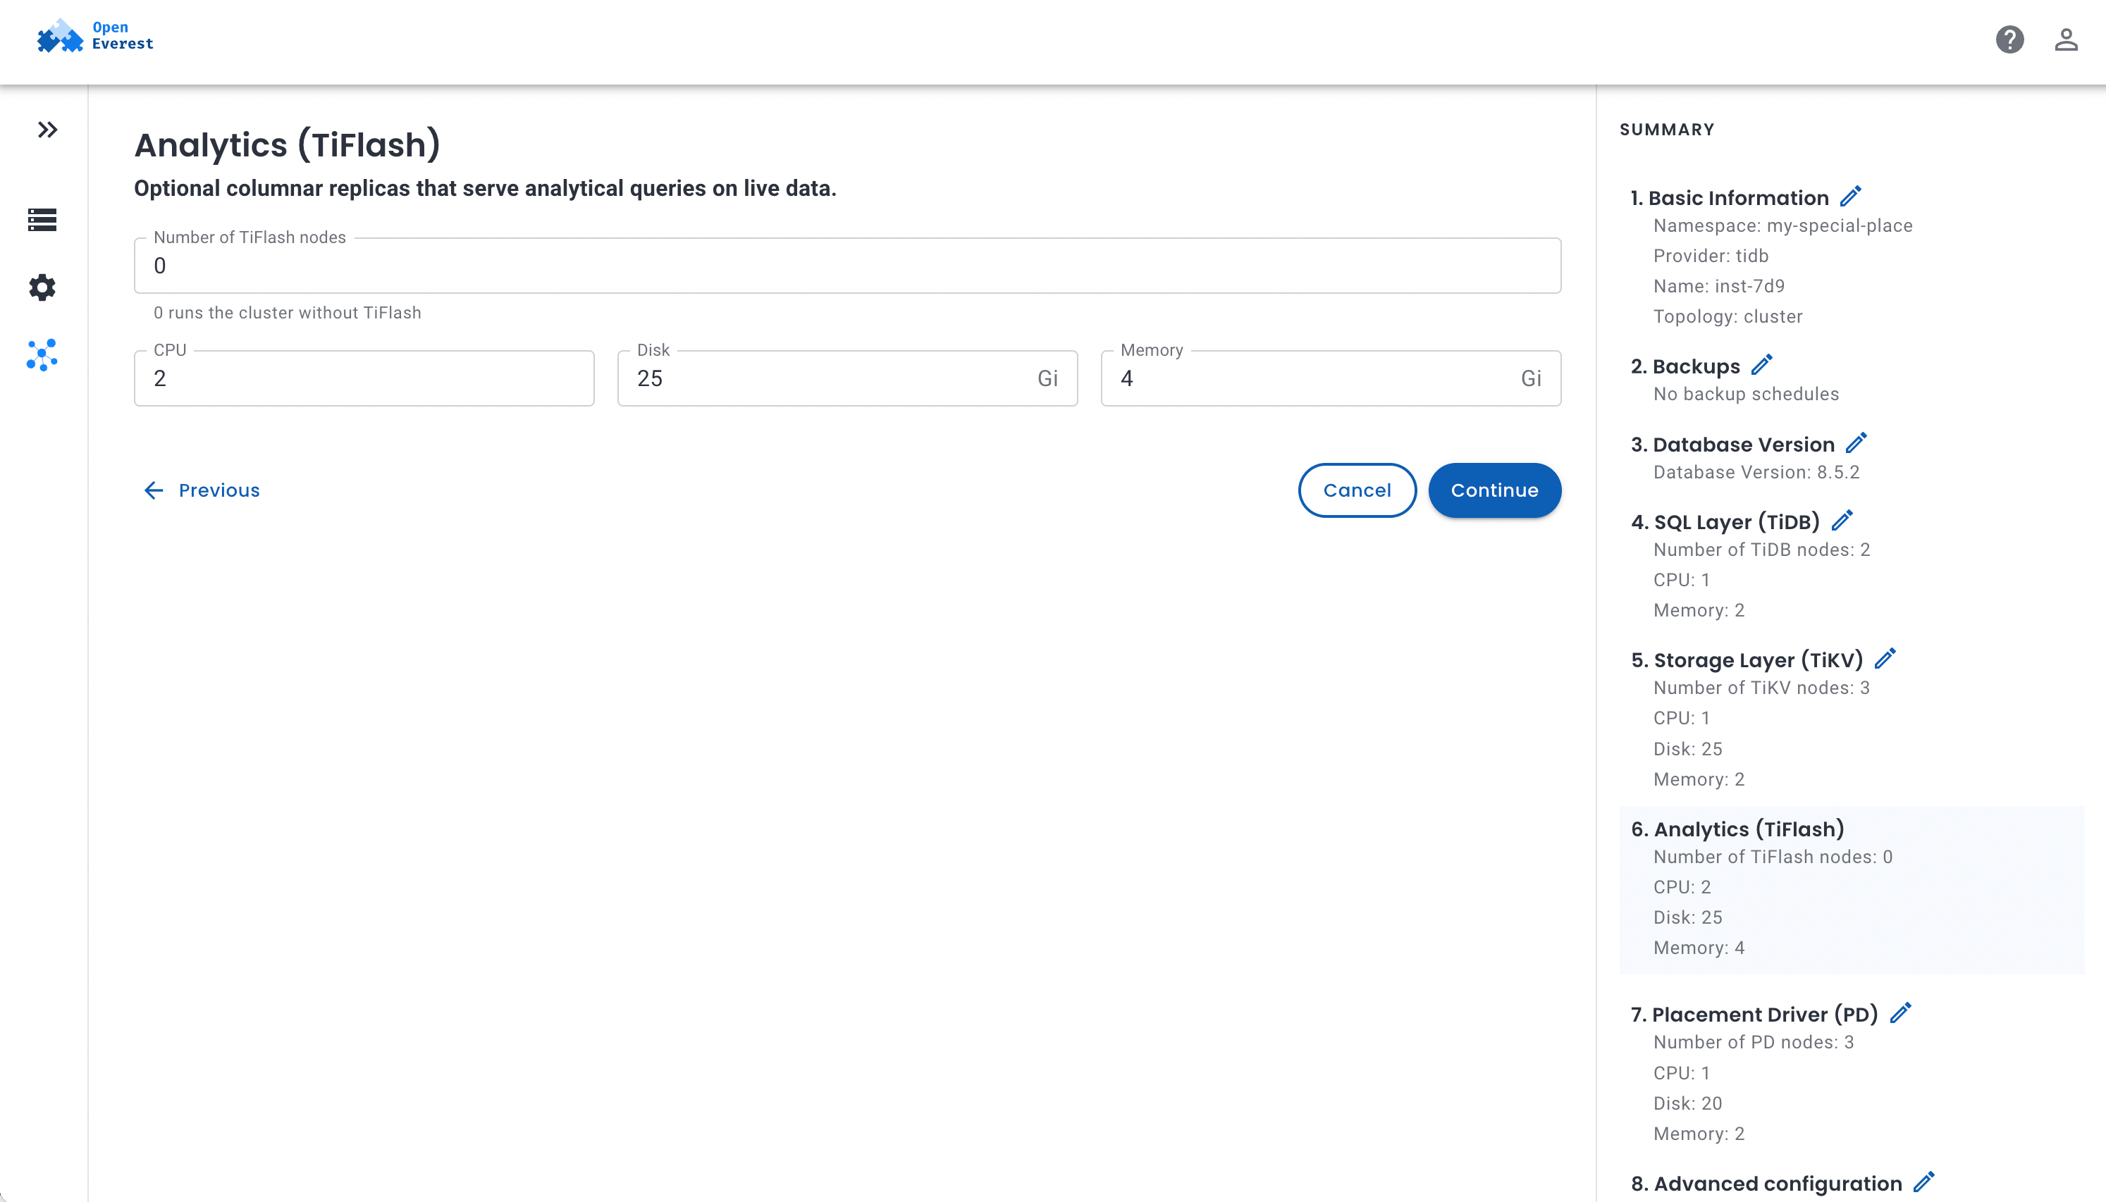
Task: Click the Disk input field
Action: coord(847,378)
